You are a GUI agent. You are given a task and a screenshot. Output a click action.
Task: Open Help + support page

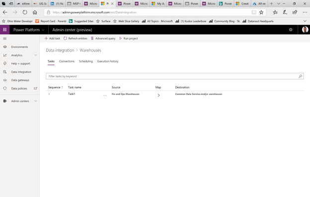[20, 63]
